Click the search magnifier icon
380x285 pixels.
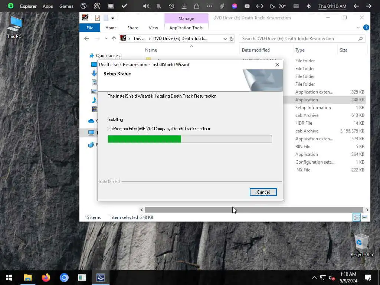[x=361, y=39]
